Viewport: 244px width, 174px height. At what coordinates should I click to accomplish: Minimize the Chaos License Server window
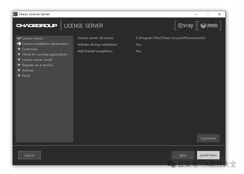(196, 14)
